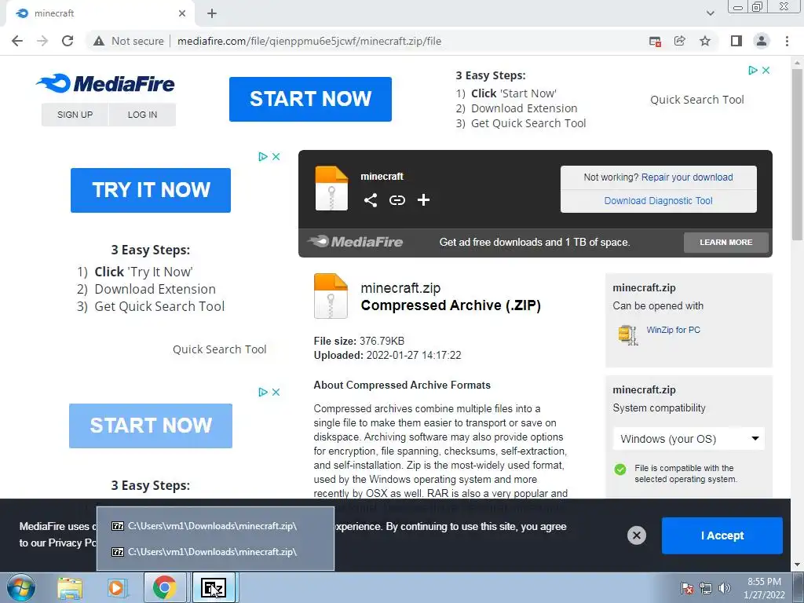The height and width of the screenshot is (603, 804).
Task: Switch to Chrome on the taskbar
Action: coord(165,588)
